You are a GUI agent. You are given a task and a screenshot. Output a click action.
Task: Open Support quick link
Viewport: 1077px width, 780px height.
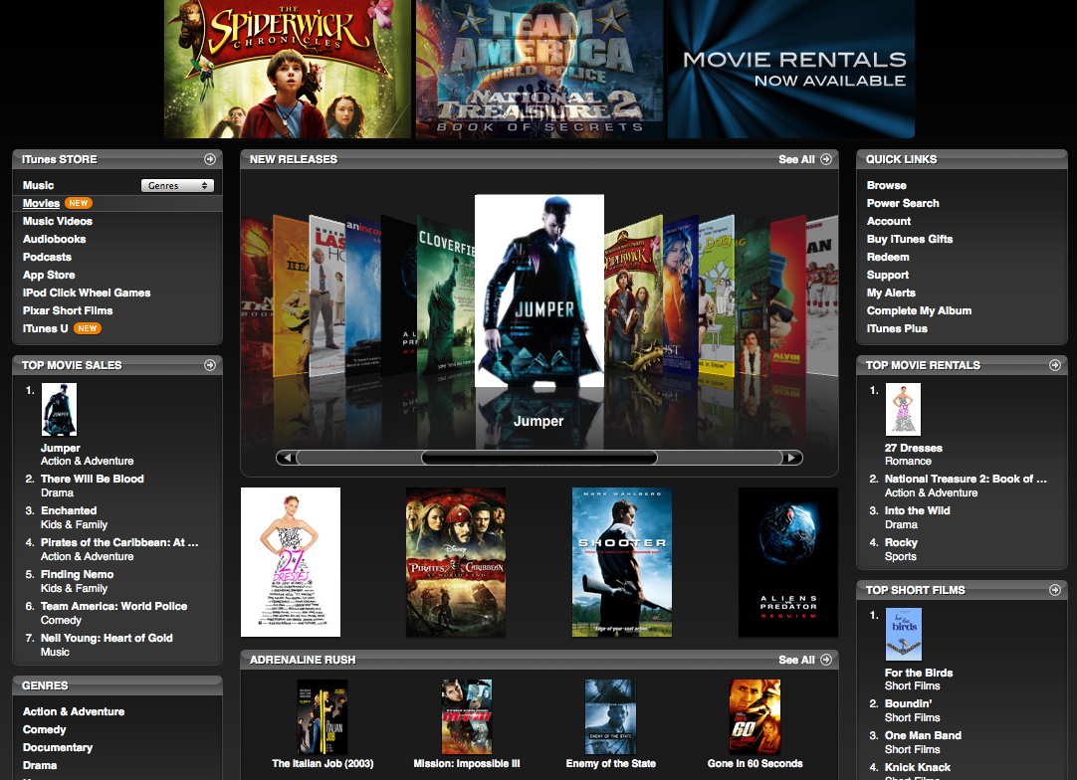pyautogui.click(x=888, y=275)
